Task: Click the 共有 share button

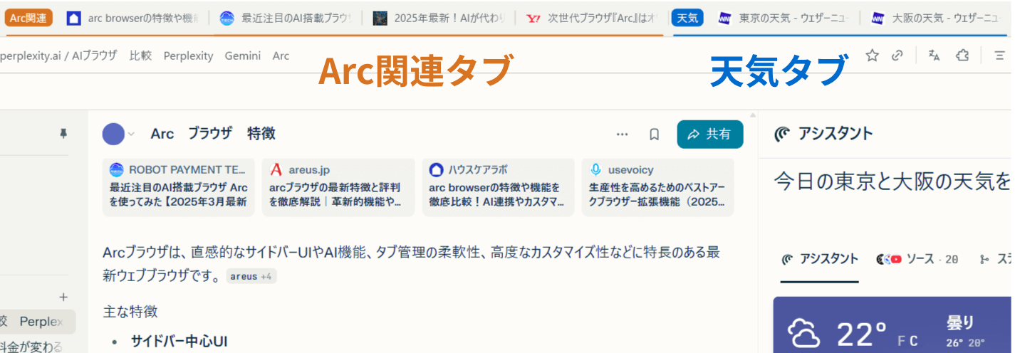Action: point(709,135)
